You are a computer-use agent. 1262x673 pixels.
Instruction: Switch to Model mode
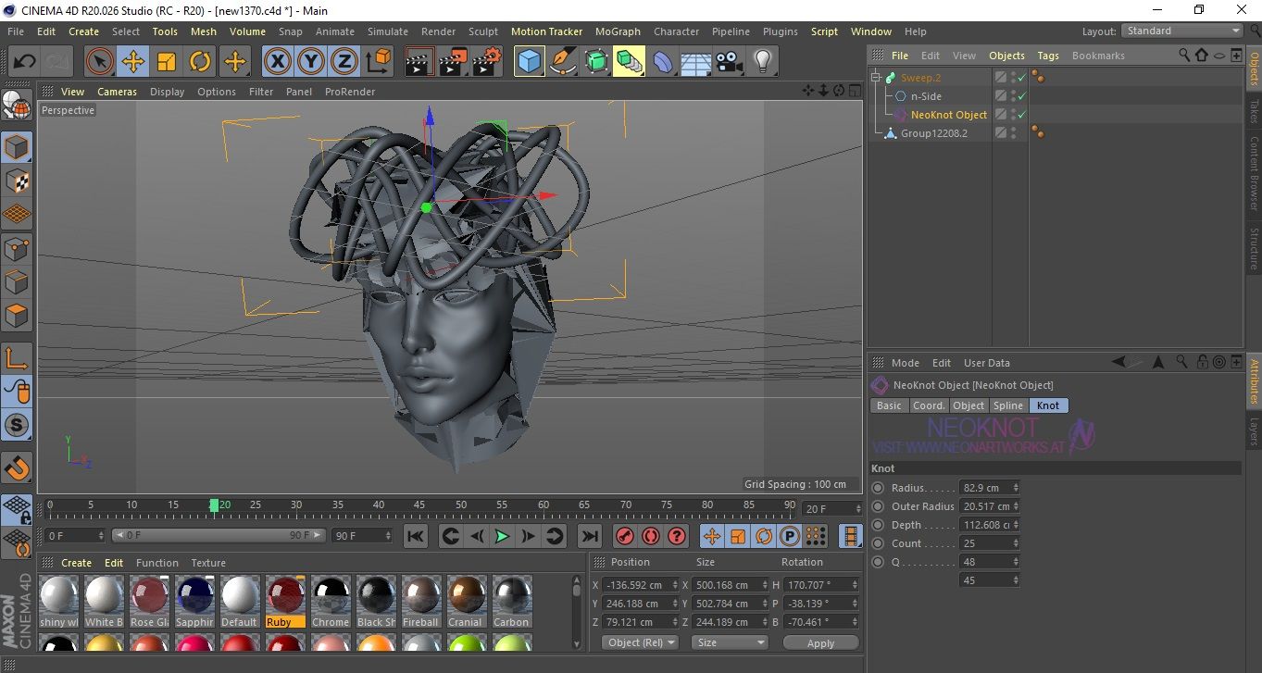coord(17,147)
